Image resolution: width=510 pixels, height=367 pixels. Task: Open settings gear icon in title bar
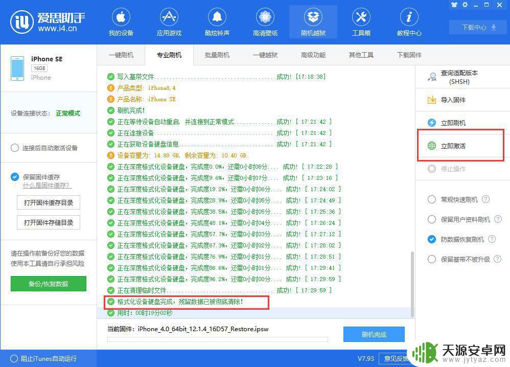click(465, 5)
